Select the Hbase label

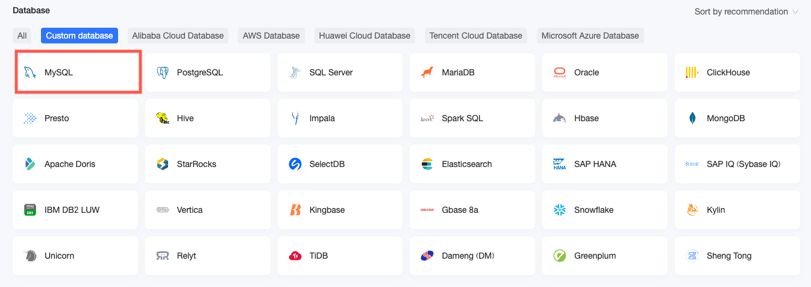[x=587, y=118]
